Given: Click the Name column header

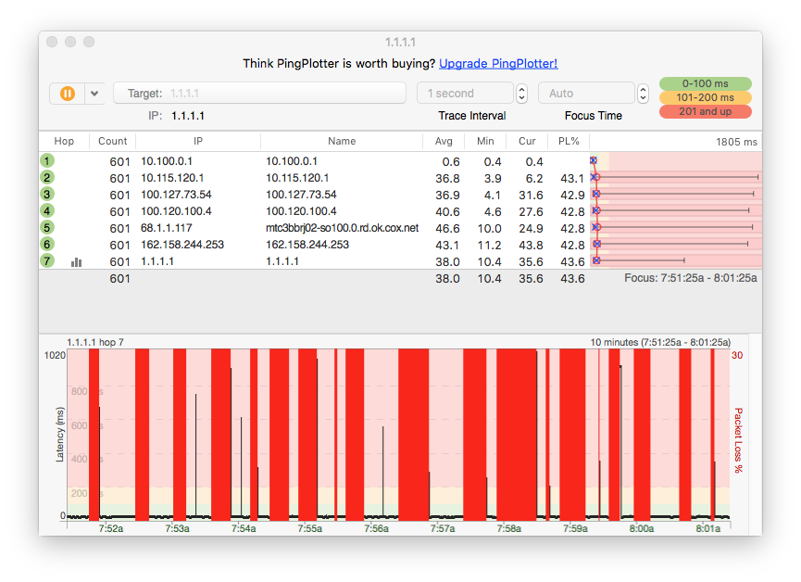Looking at the screenshot, I should coord(342,141).
